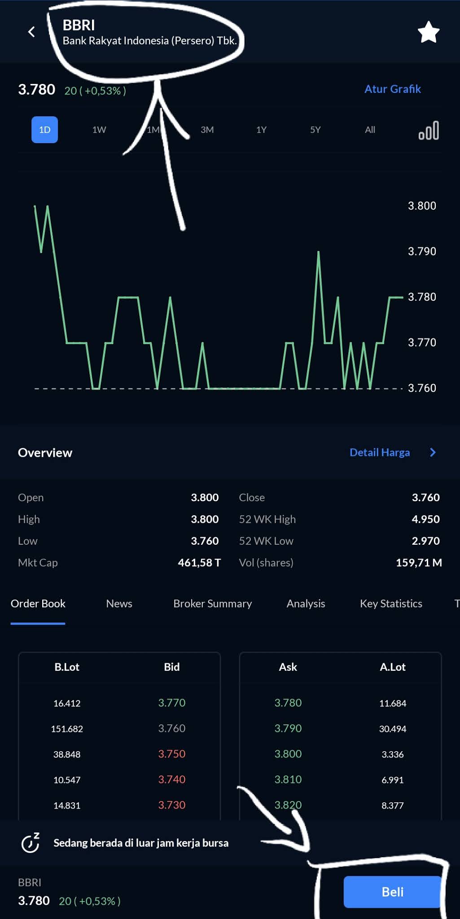Tap the blue Beli buy button
Viewport: 460px width, 919px height.
pyautogui.click(x=393, y=892)
